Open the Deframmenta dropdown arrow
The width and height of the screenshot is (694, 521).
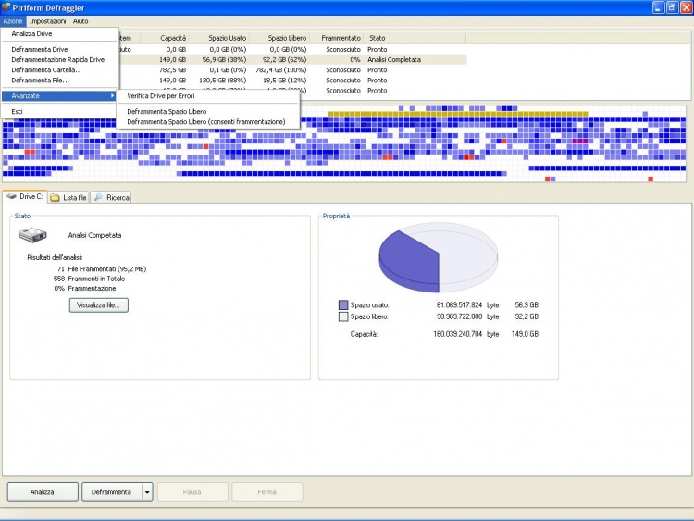(x=147, y=491)
